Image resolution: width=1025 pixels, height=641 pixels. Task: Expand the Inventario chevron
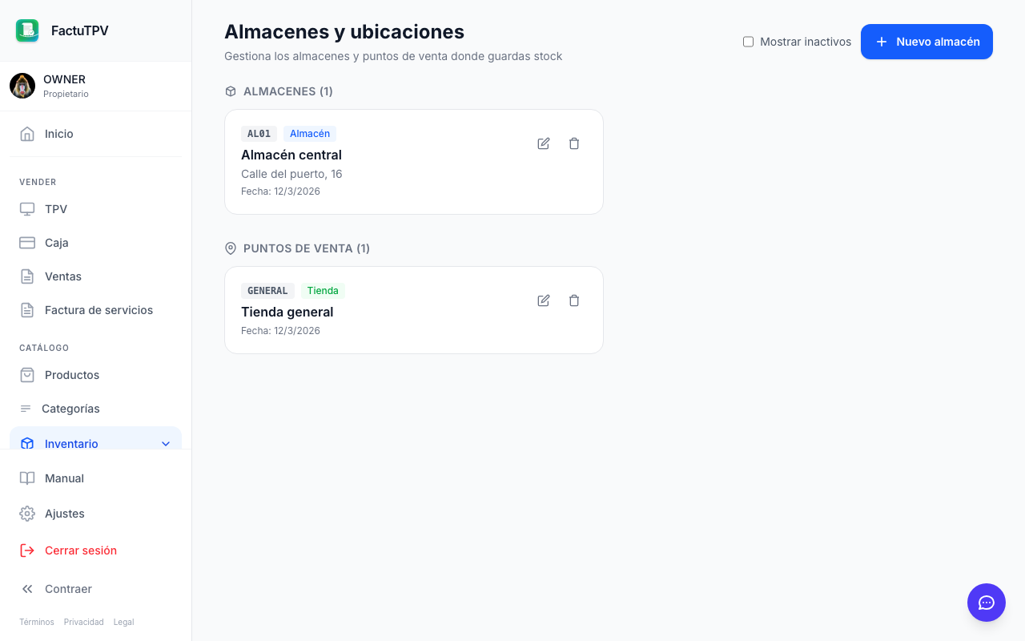(x=166, y=444)
